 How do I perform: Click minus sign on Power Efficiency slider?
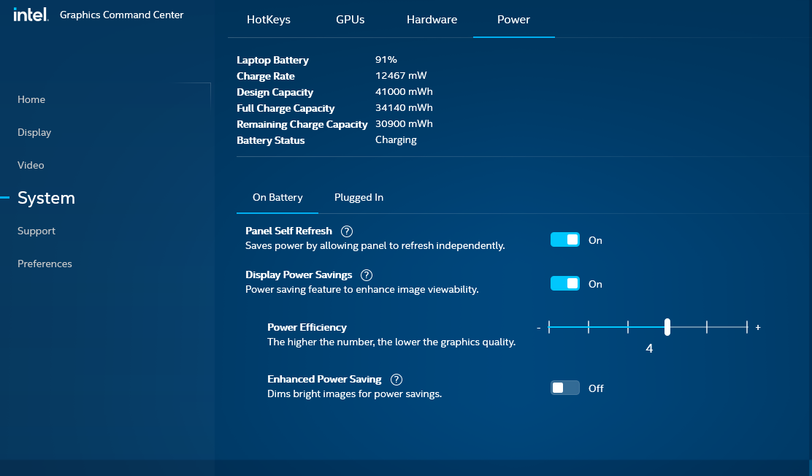(539, 328)
